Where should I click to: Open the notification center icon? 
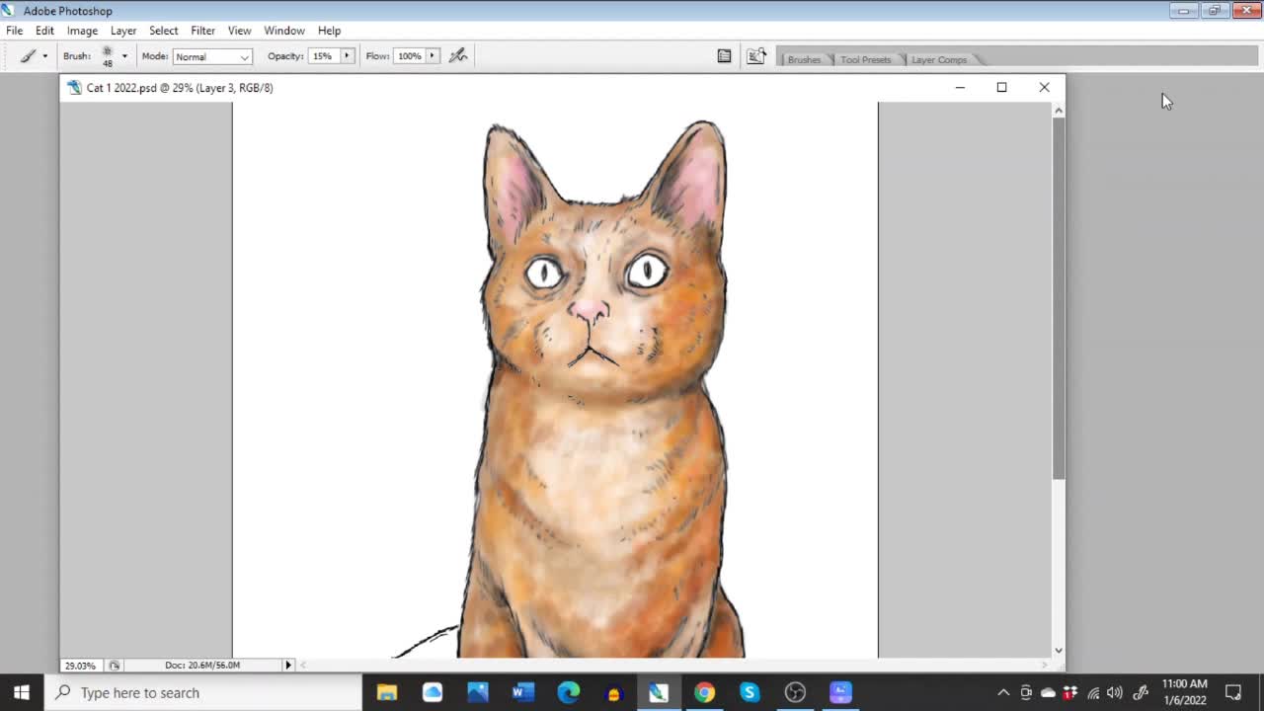click(1233, 692)
